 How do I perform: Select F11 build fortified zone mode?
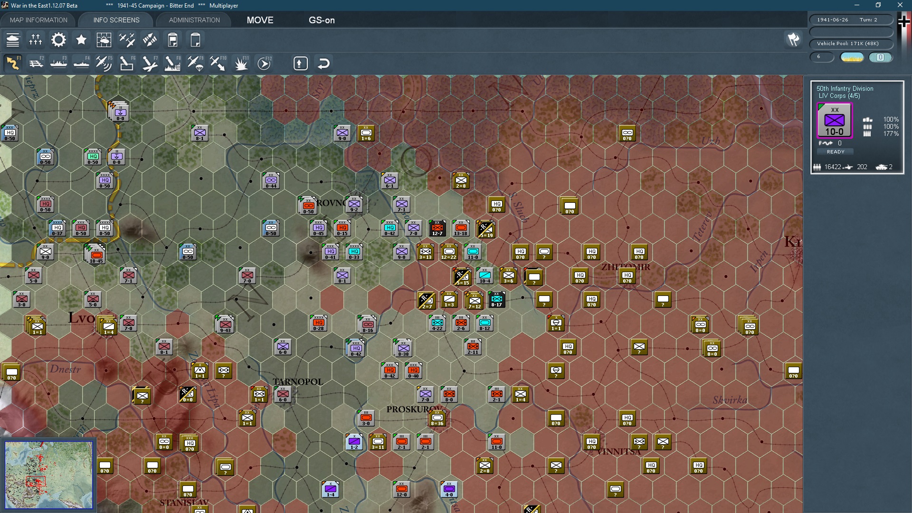tap(241, 63)
